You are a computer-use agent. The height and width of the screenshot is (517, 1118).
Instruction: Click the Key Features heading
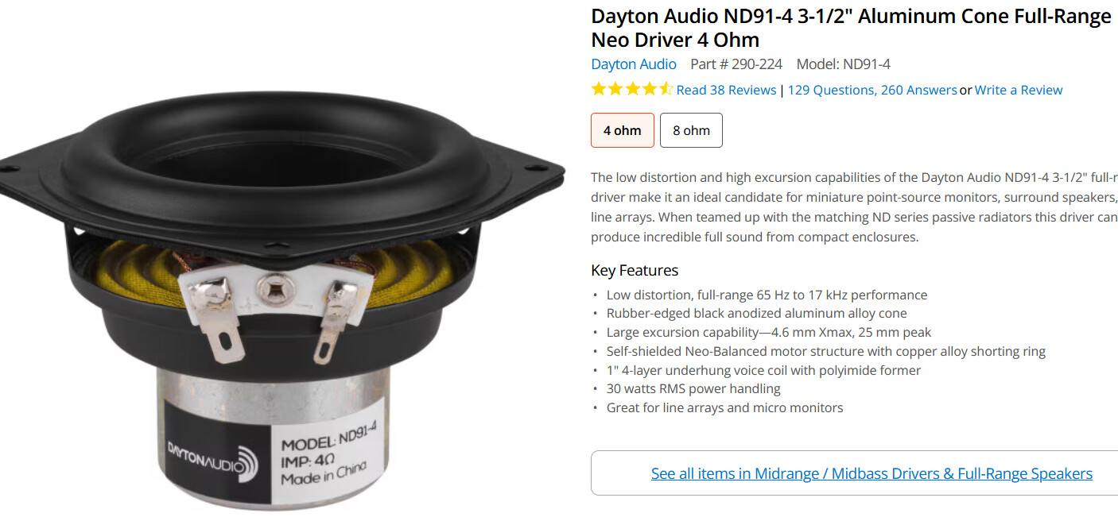635,270
